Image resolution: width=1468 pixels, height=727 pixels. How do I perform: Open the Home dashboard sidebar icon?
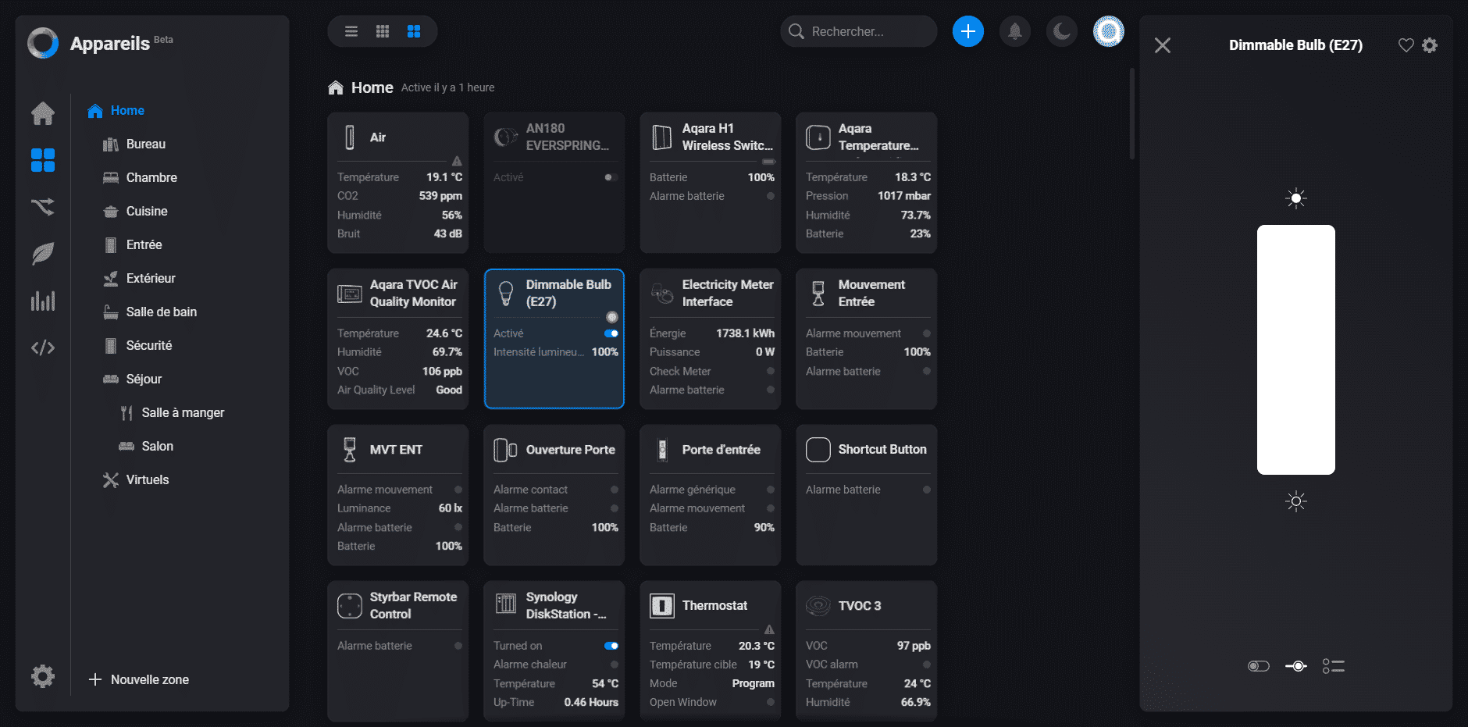tap(43, 113)
